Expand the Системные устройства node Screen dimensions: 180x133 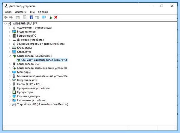point(10,100)
